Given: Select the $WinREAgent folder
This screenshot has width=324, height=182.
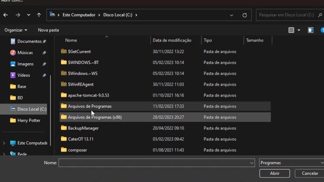Looking at the screenshot, I should (x=165, y=84).
